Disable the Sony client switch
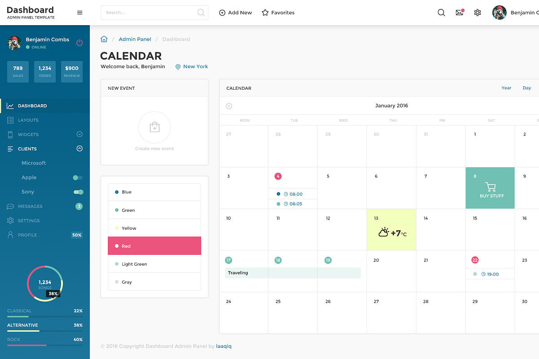 [x=76, y=192]
